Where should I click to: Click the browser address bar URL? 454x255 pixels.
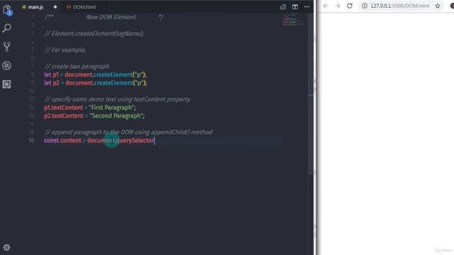coord(400,6)
